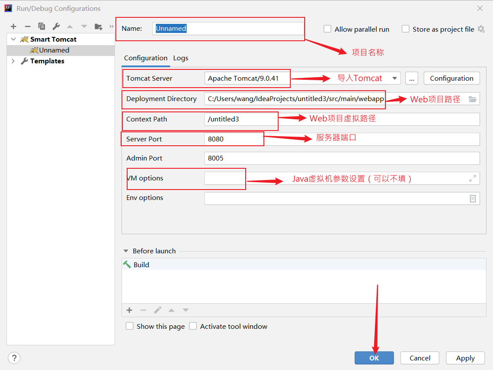Image resolution: width=493 pixels, height=370 pixels.
Task: Switch to the Logs tab
Action: click(x=181, y=58)
